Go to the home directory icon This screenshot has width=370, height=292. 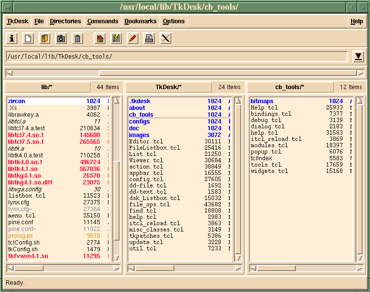point(100,38)
